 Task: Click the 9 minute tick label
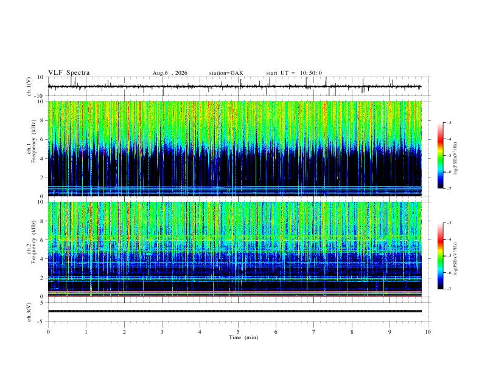click(389, 332)
